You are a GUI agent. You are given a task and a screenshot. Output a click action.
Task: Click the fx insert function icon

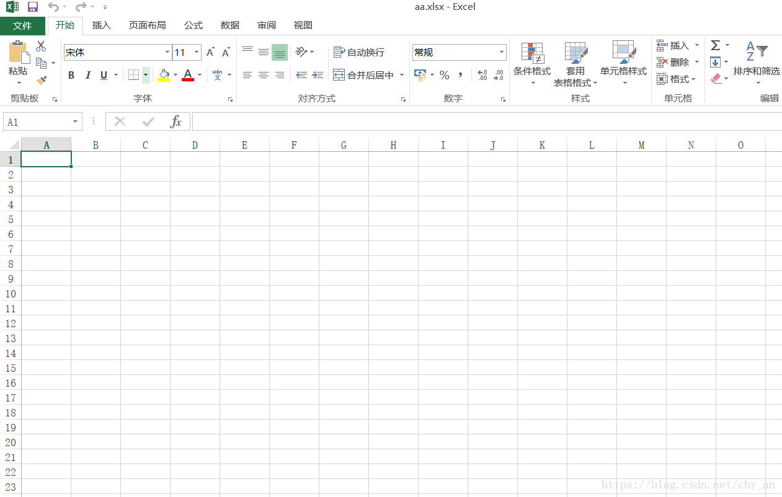click(176, 121)
